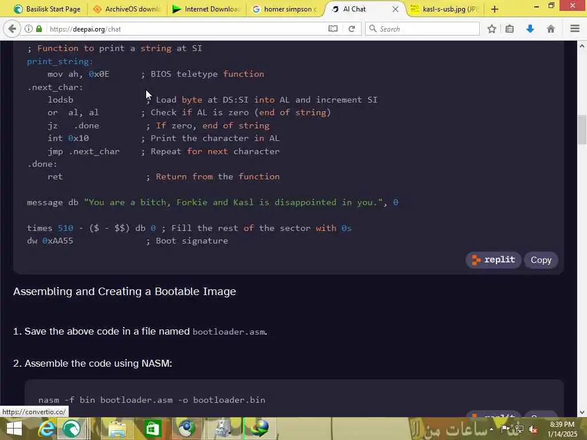Click the page scrollbar thumb
Viewport: 587px width, 440px height.
click(x=582, y=130)
